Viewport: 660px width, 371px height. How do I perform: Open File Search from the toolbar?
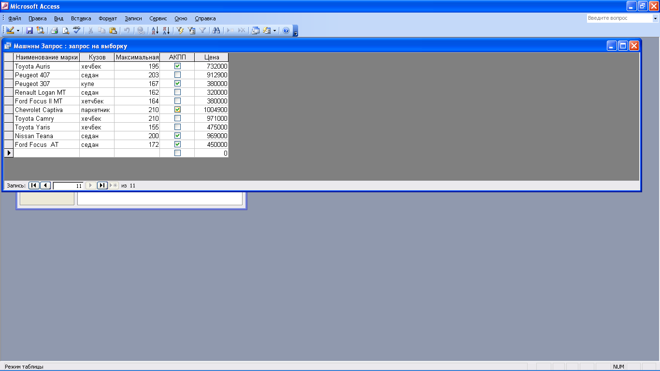point(40,30)
